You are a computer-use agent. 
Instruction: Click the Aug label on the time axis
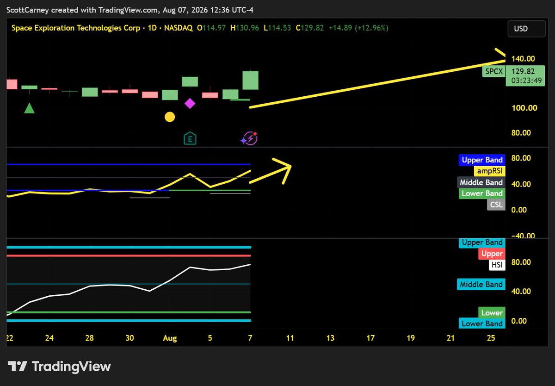(170, 338)
